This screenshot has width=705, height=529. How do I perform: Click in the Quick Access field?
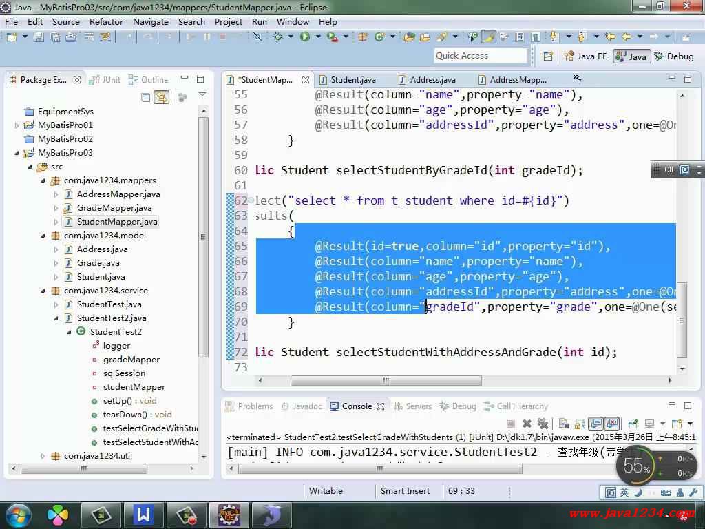480,56
